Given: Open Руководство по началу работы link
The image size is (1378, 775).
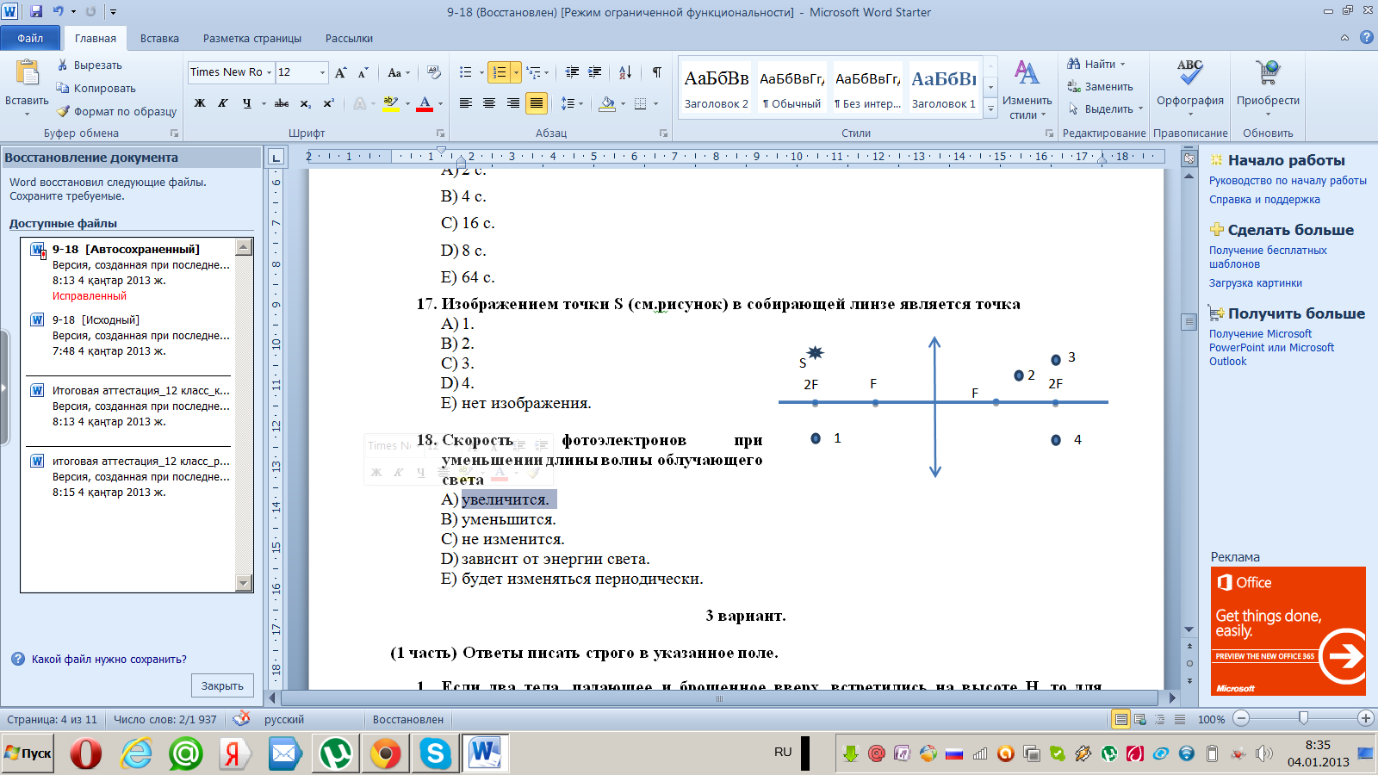Looking at the screenshot, I should 1288,181.
